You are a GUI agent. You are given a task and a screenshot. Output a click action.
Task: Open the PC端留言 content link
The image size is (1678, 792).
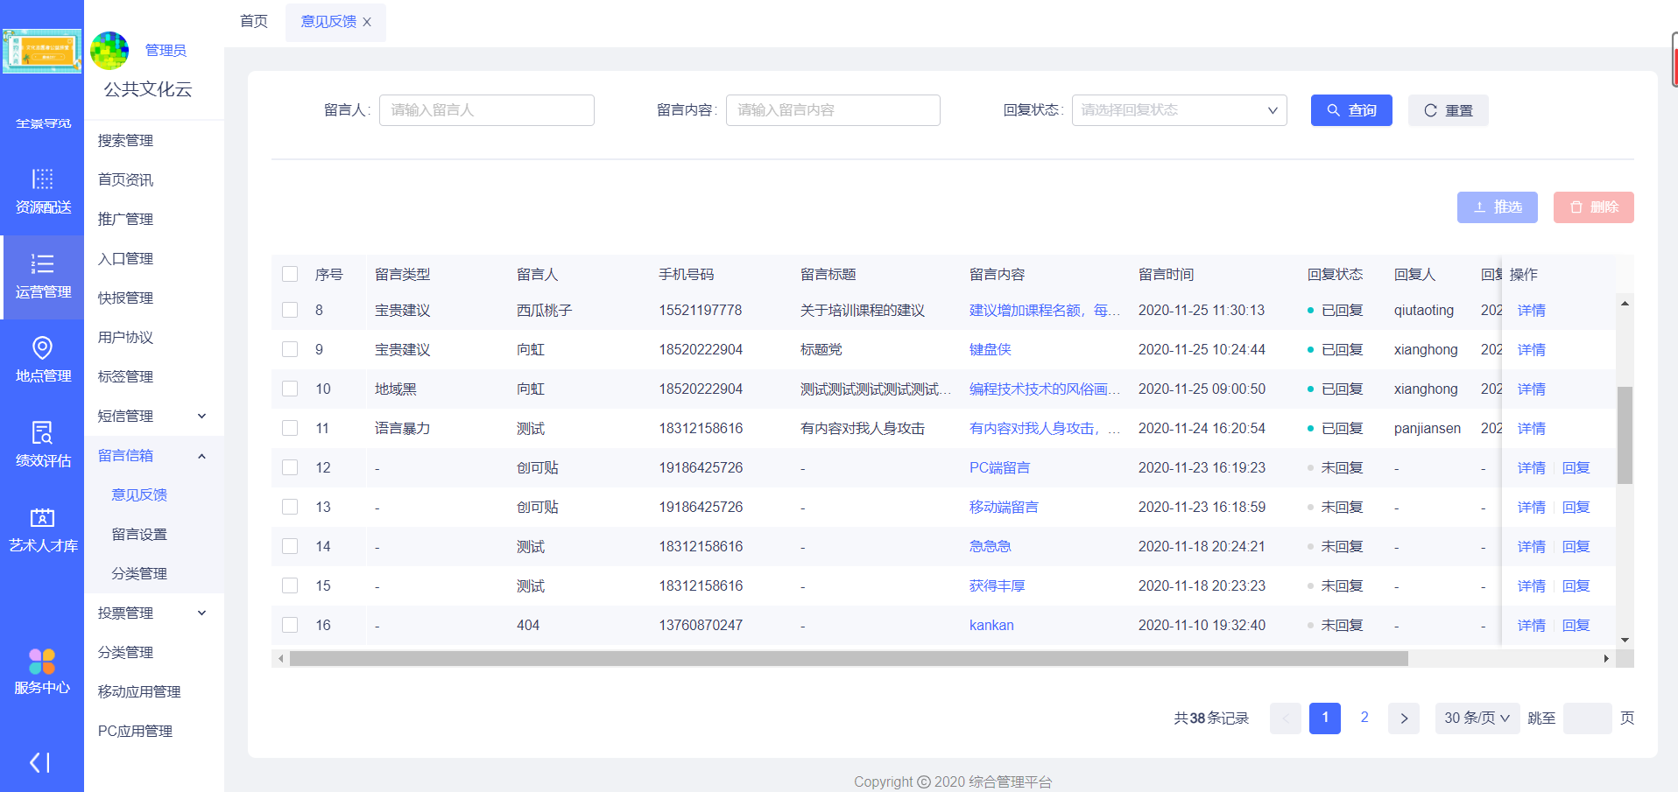(x=999, y=467)
